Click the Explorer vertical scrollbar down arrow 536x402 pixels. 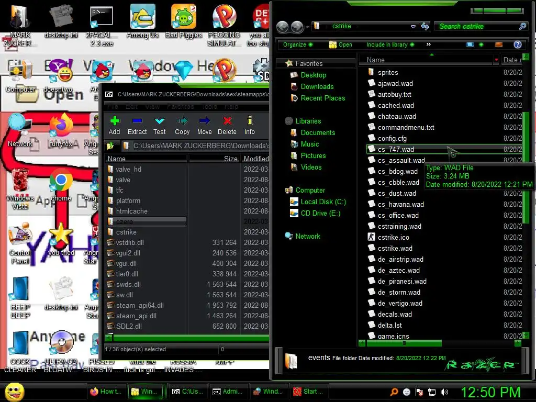[526, 335]
